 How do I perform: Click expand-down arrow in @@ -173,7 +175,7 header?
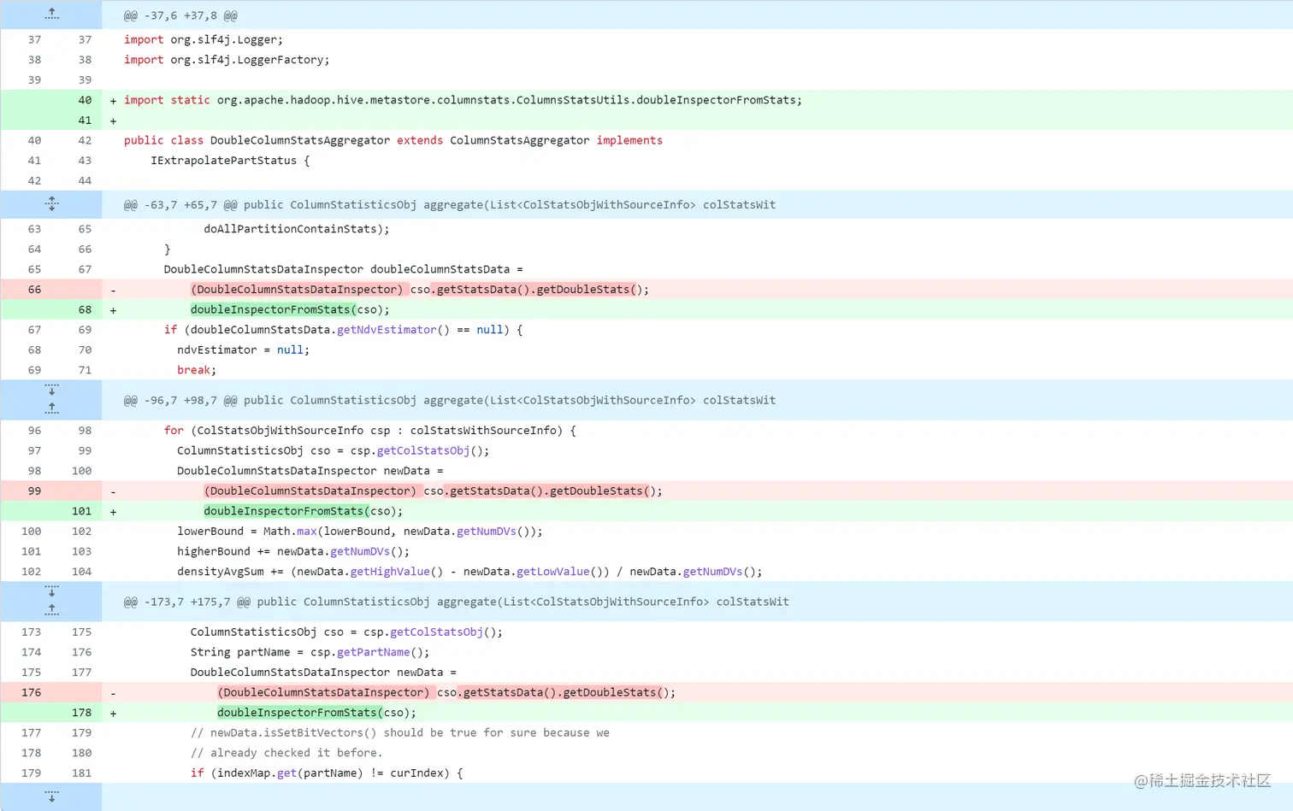pos(51,592)
